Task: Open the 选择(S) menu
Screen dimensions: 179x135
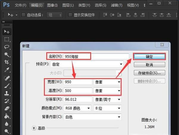Action: (100, 5)
